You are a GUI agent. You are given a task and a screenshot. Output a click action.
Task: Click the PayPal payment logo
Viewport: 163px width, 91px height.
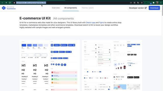tap(118, 77)
